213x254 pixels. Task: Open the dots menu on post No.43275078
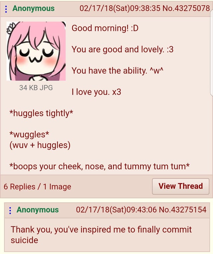click(6, 9)
